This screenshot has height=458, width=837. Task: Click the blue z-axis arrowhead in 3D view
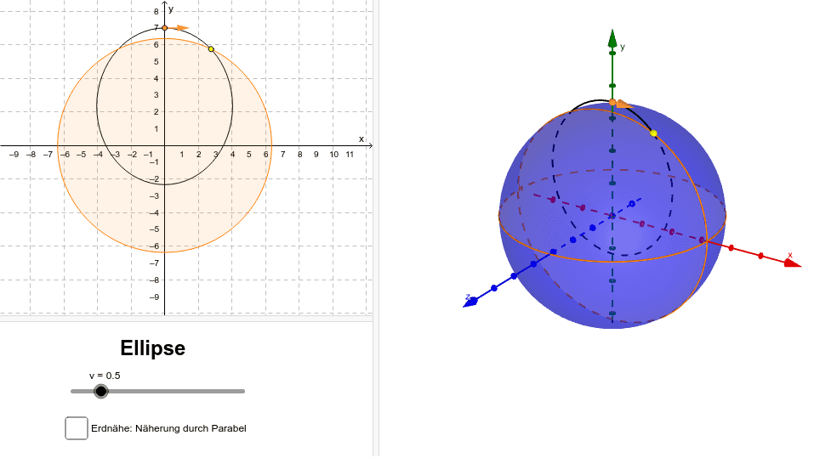click(x=470, y=303)
